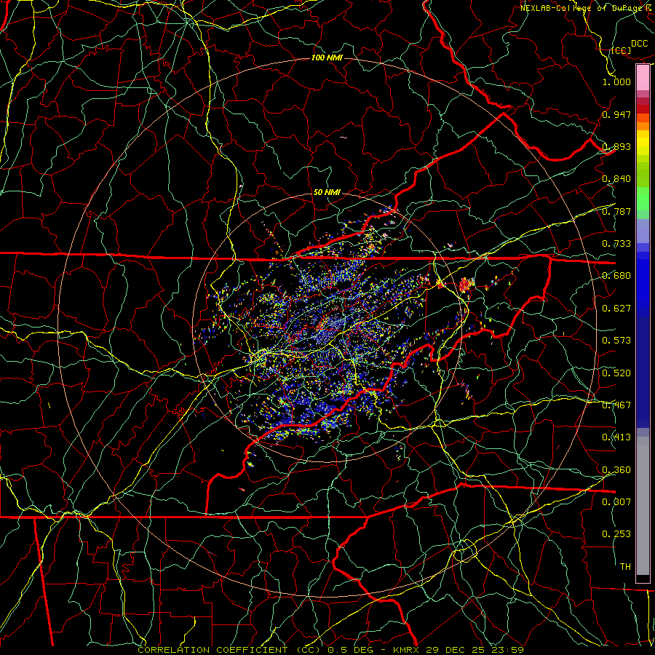Click the 0.413 scale value
655x655 pixels.
(616, 437)
